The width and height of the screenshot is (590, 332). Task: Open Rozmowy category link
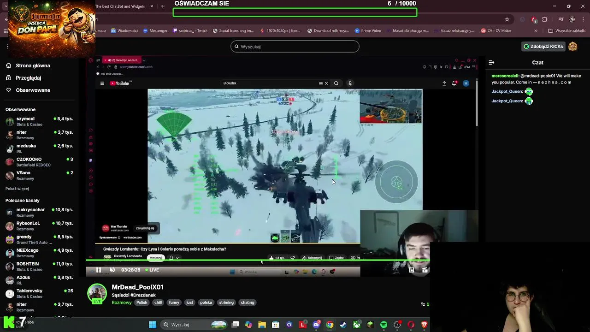click(122, 302)
